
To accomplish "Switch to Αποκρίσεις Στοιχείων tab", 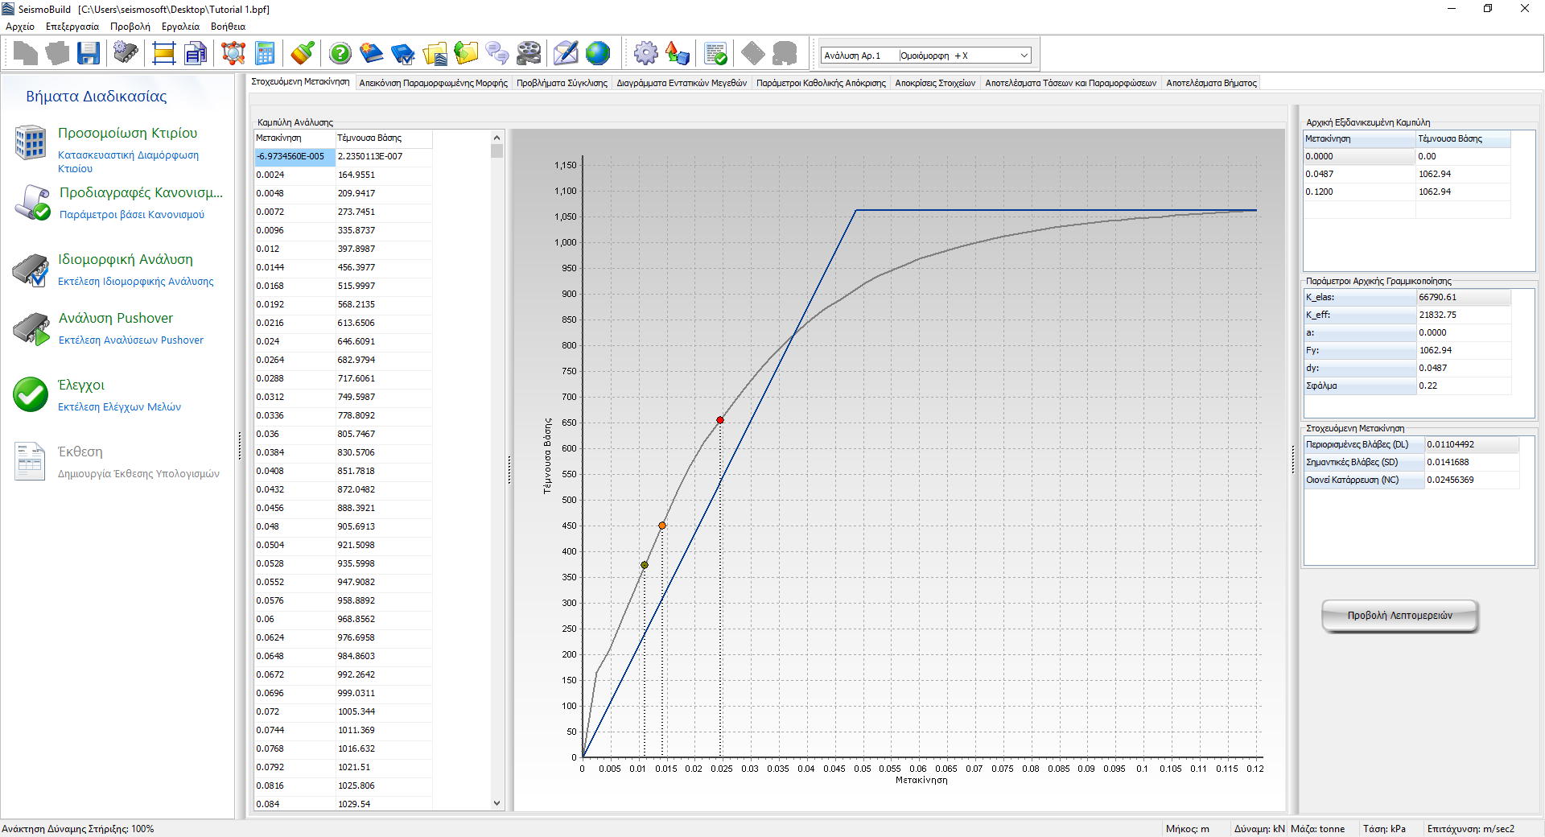I will 935,83.
